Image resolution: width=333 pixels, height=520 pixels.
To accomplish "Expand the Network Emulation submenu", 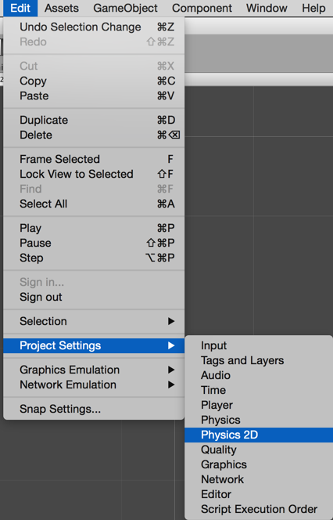I will pos(94,385).
